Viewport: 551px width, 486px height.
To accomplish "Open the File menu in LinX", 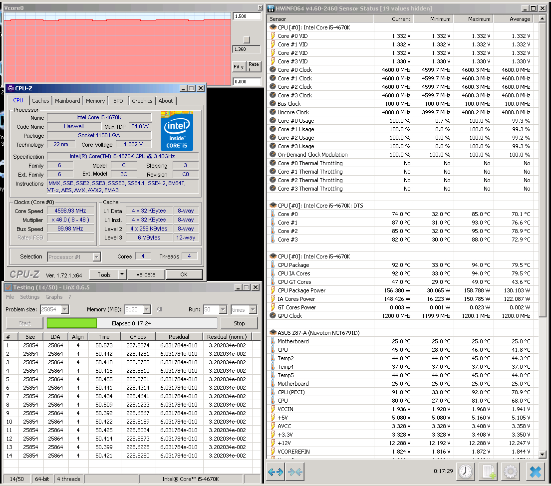I will pos(10,297).
